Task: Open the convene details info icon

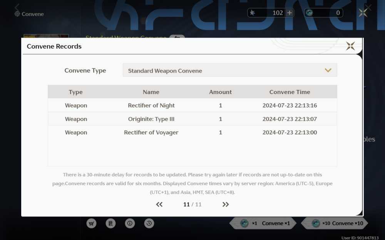Action: coord(130,223)
